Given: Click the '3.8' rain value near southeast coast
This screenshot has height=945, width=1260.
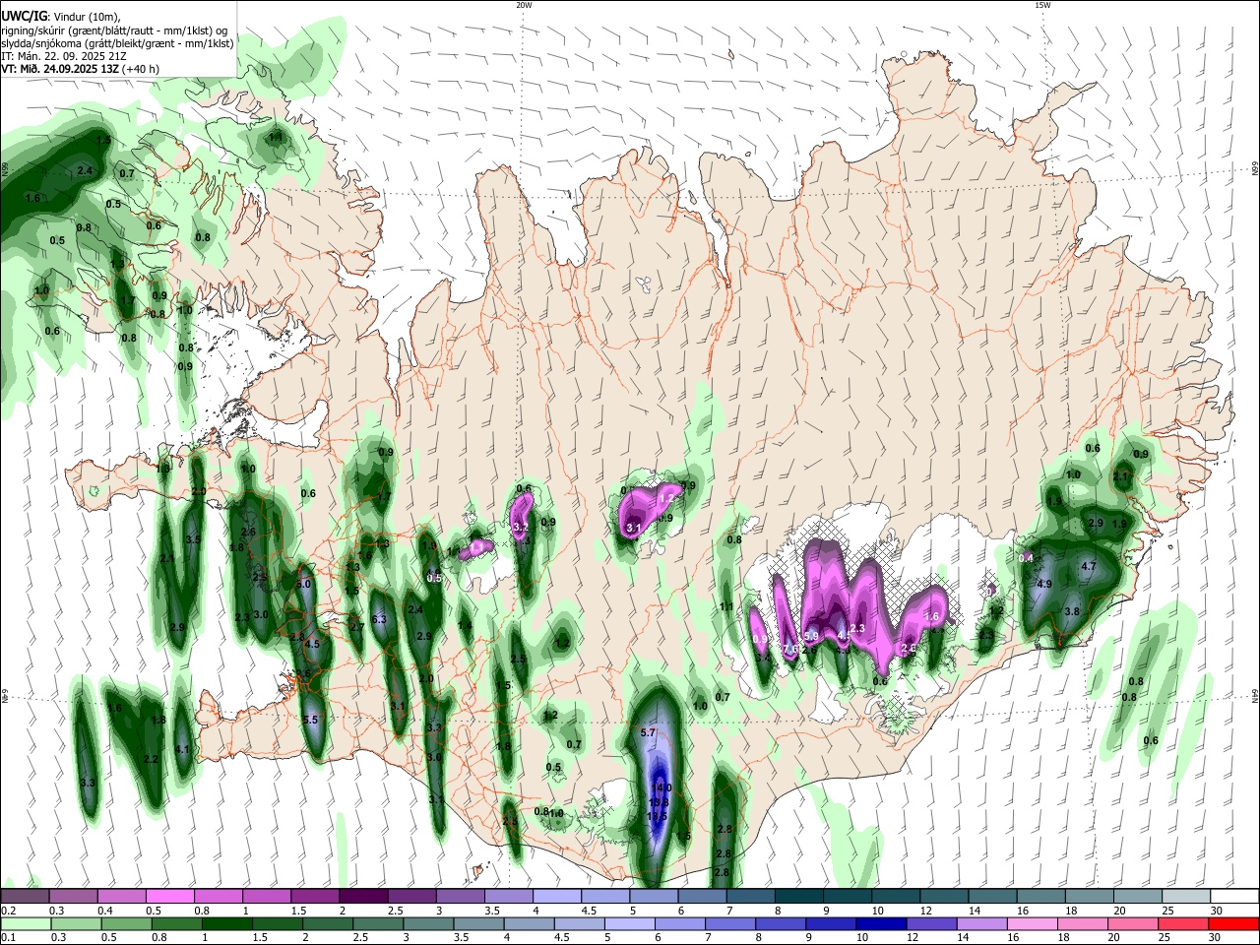Looking at the screenshot, I should tap(1073, 611).
